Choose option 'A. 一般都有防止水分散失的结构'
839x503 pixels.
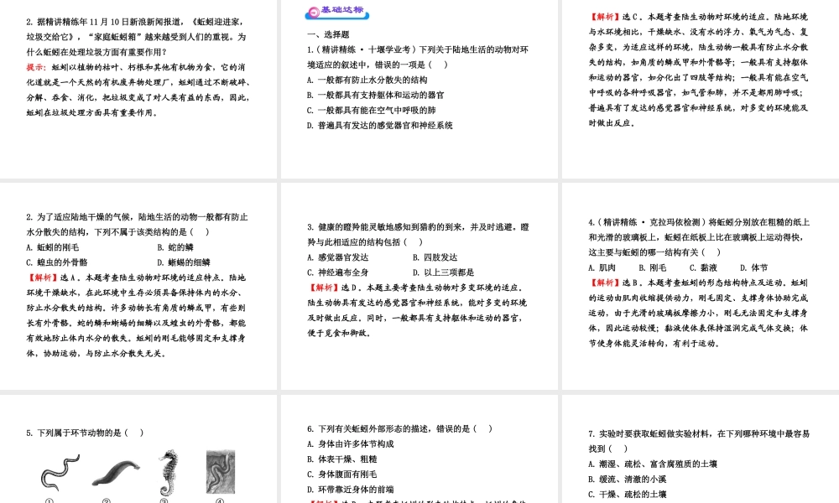[367, 80]
